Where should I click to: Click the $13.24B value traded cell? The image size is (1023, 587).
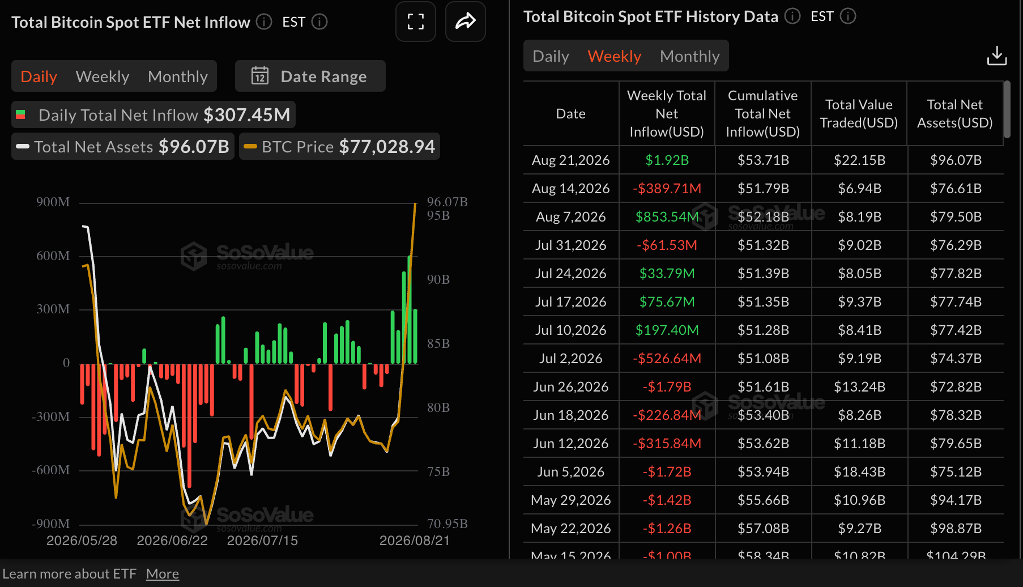tap(859, 387)
